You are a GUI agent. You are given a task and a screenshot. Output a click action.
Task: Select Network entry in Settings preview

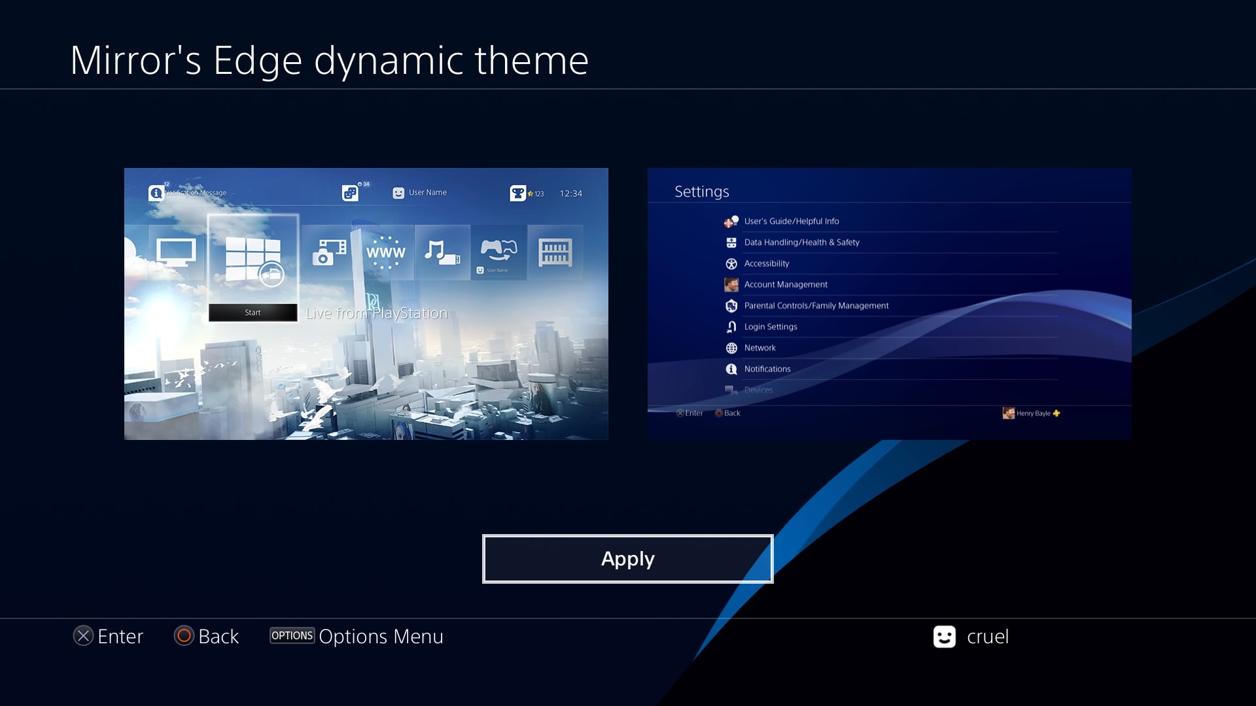(759, 348)
